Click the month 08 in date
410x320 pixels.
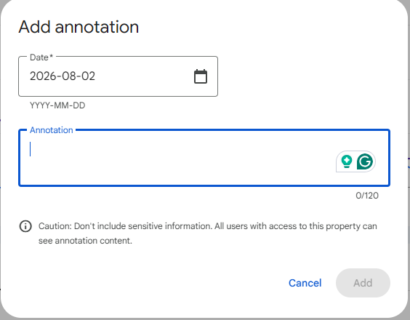click(x=69, y=76)
